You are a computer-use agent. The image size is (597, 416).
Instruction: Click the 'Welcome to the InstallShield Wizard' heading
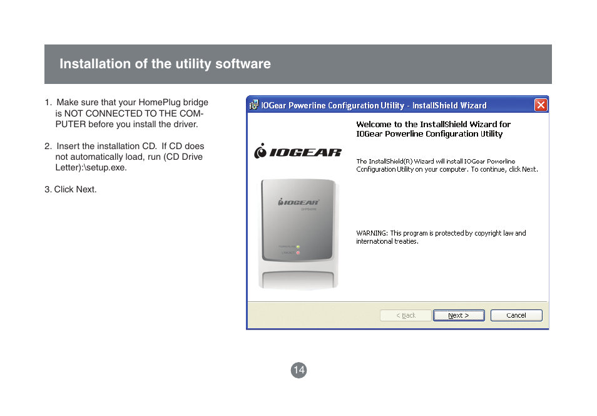pyautogui.click(x=433, y=129)
